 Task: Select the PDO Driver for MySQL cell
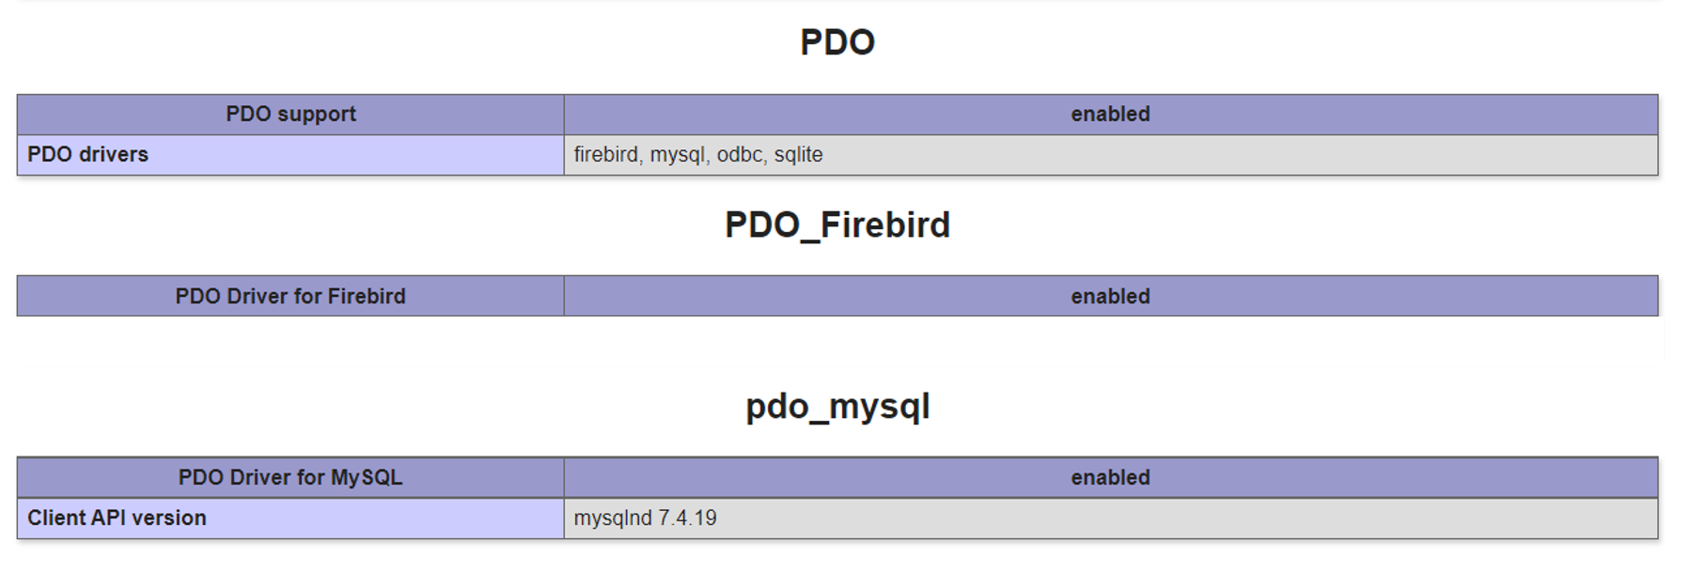[x=290, y=477]
